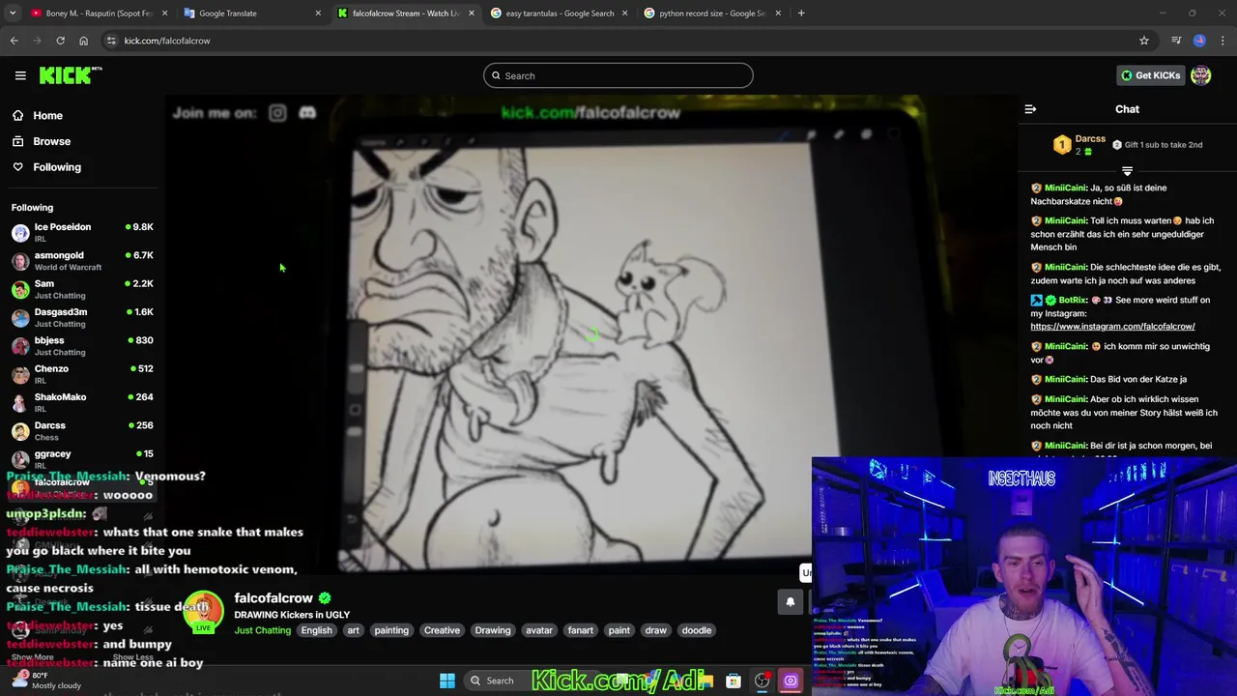Click BotRix username in chat

pyautogui.click(x=1073, y=300)
